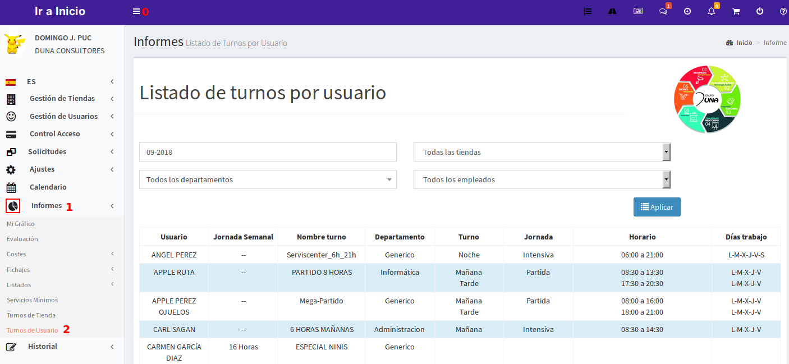Click the road icon in top bar
Screen dimensions: 789x364
click(x=613, y=11)
